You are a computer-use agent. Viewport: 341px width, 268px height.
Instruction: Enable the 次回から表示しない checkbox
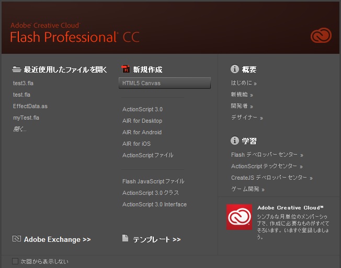point(15,261)
